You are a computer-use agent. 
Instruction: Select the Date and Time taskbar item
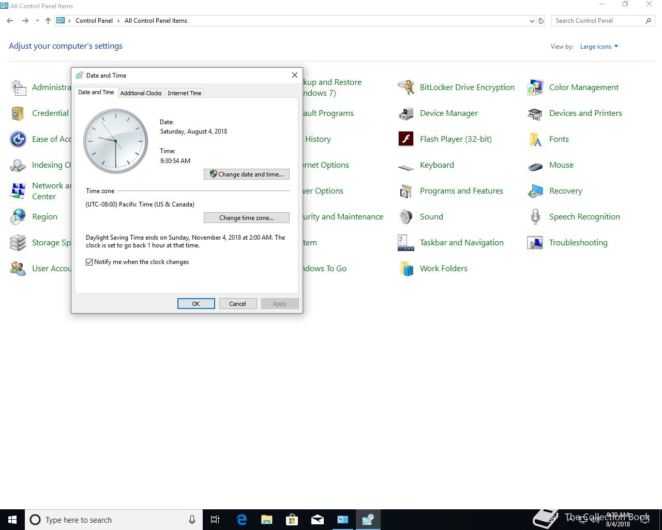tap(368, 520)
